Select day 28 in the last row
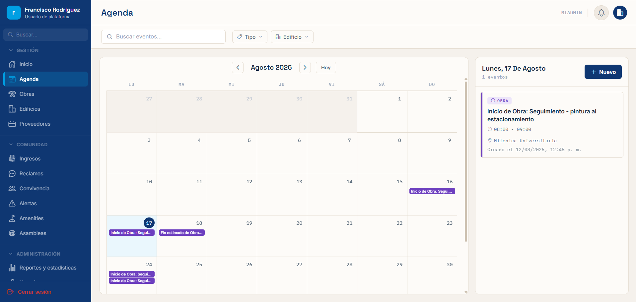Viewport: 636px width, 302px height. (x=332, y=275)
